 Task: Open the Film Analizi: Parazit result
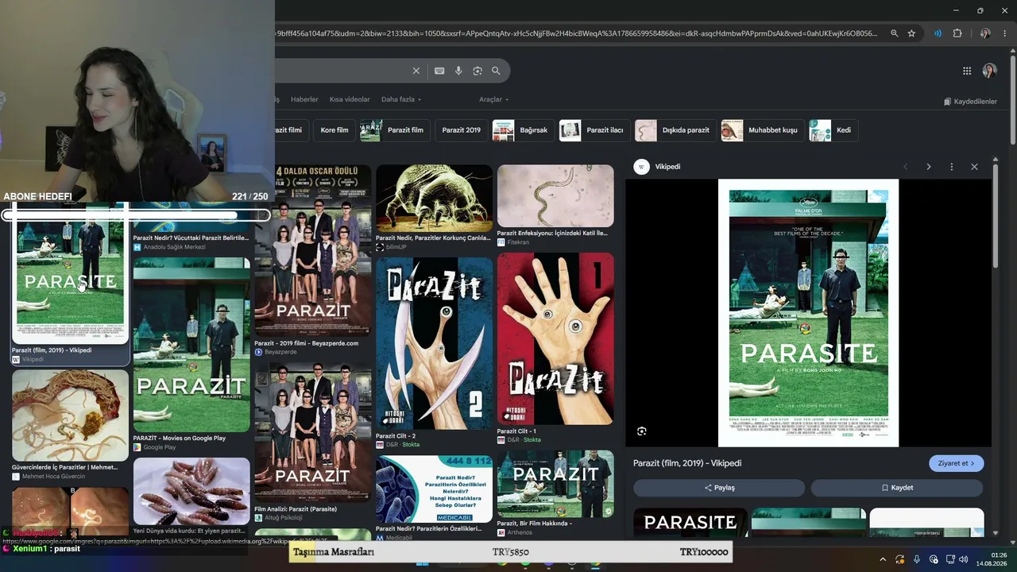tap(312, 433)
